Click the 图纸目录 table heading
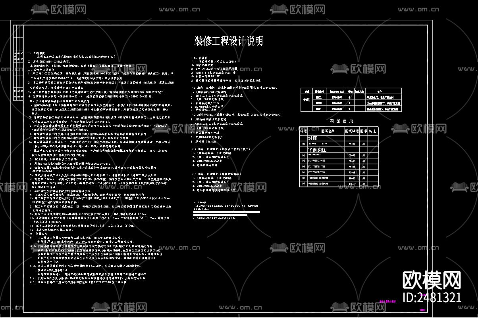 coord(341,121)
